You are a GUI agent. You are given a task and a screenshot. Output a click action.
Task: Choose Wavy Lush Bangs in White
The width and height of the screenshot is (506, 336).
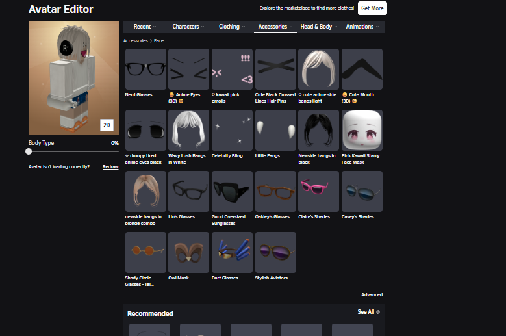pos(189,130)
